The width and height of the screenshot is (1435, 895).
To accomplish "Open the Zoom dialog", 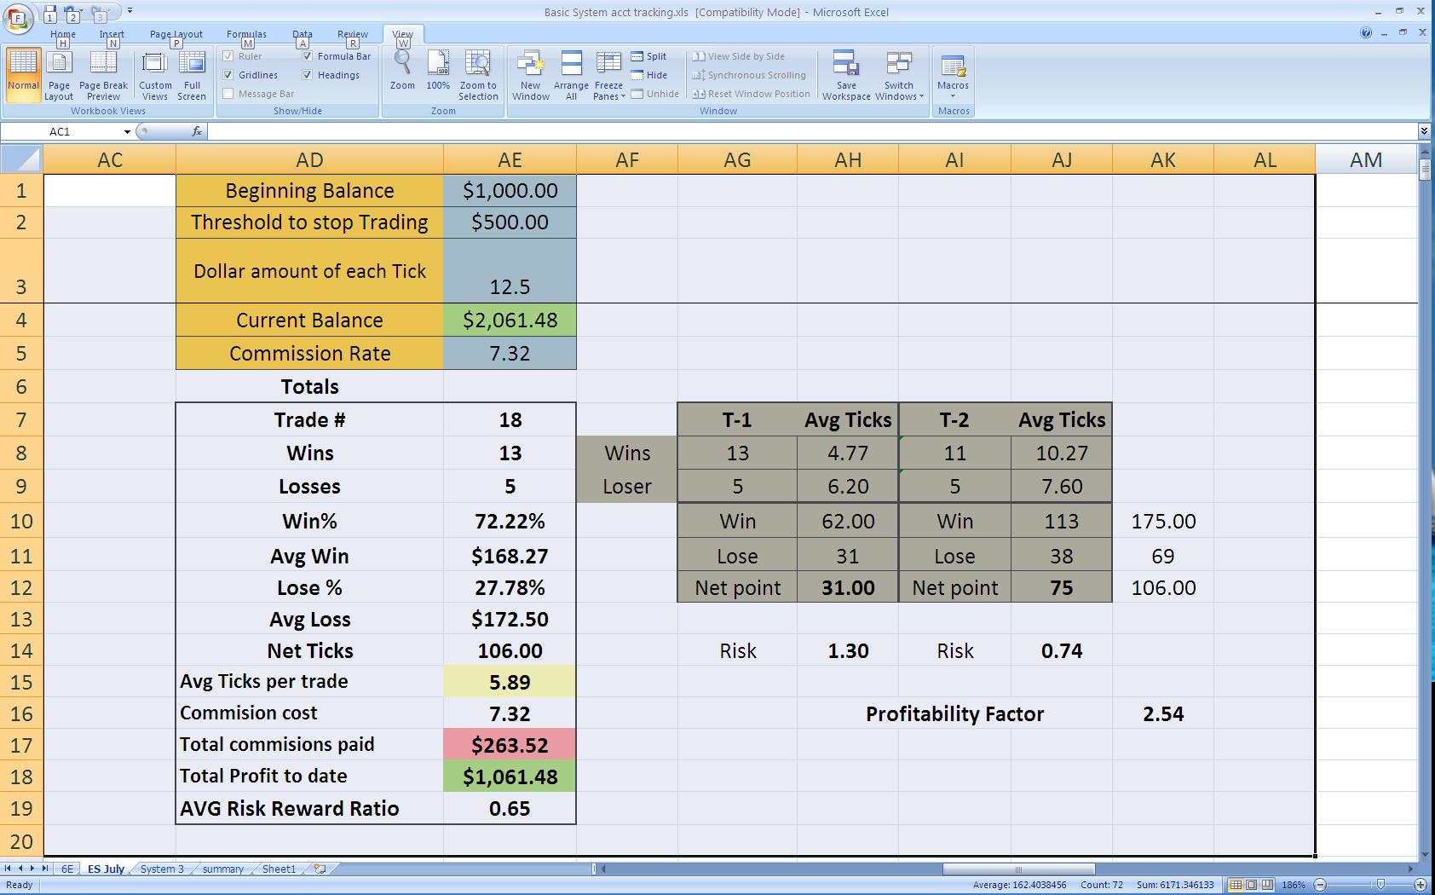I will coord(402,70).
